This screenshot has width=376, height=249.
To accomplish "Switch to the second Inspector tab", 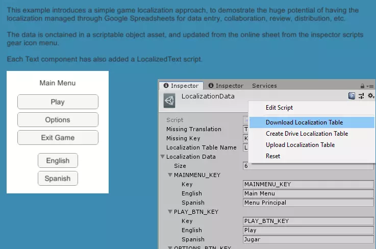I will (x=225, y=86).
